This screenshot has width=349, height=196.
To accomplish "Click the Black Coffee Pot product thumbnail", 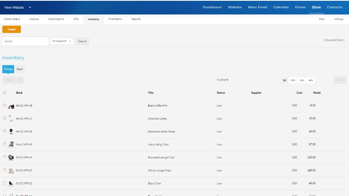I will (11, 106).
